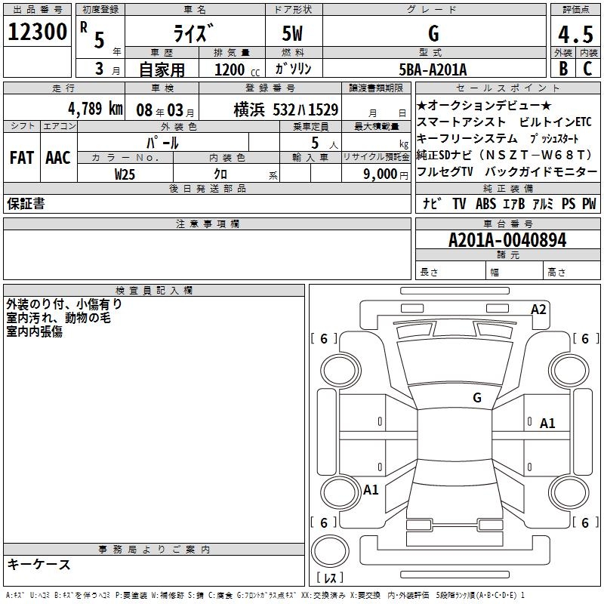604x604 pixels.
Task: Click the displacement value 1200 cc
Action: click(x=237, y=69)
